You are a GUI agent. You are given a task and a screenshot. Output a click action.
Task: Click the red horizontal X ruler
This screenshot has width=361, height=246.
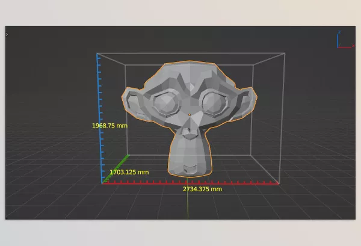pos(190,183)
